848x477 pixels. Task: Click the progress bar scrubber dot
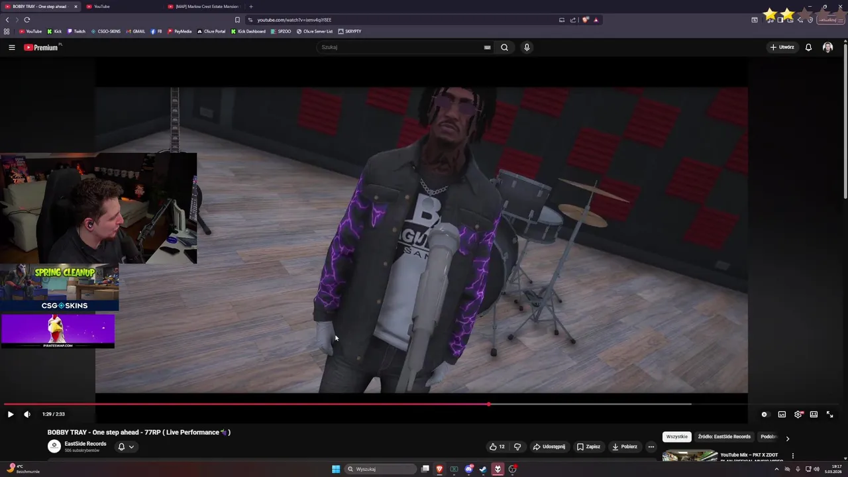(489, 404)
